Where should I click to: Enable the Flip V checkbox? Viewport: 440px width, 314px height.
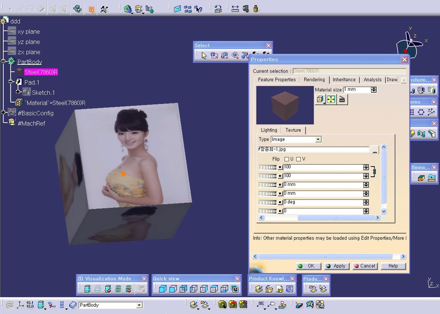tap(298, 159)
